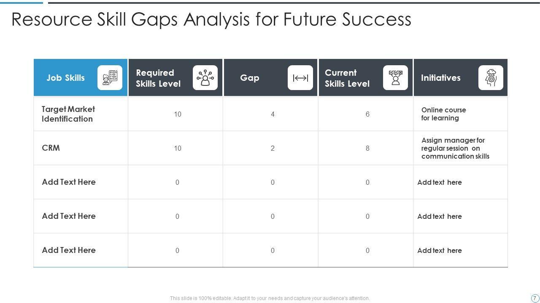Click CRM current skills value 8

(x=367, y=148)
